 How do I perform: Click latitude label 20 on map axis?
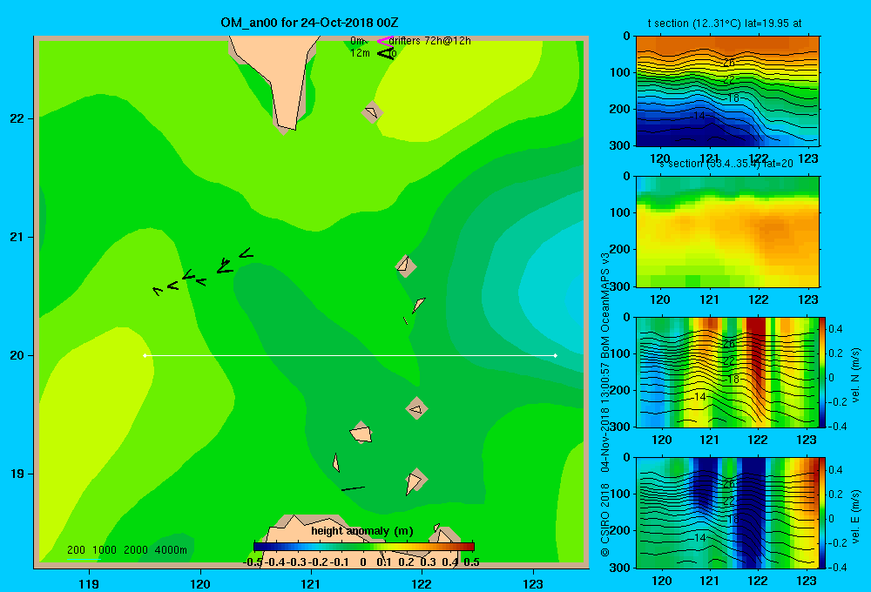tap(17, 355)
